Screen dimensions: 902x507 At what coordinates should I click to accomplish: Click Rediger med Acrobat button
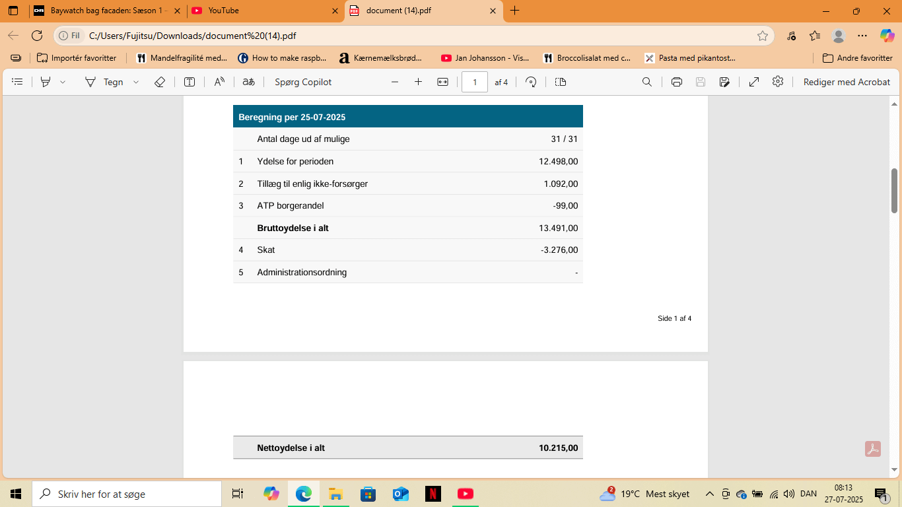pyautogui.click(x=847, y=82)
